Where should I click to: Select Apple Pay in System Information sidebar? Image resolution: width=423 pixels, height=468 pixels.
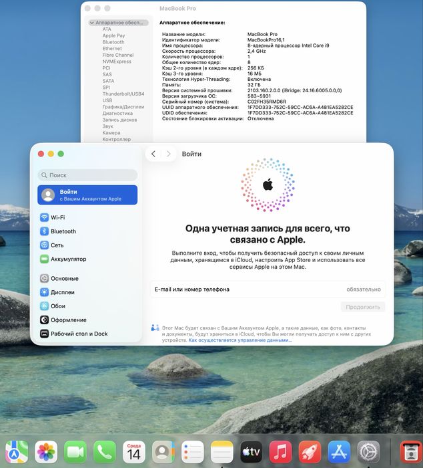[113, 35]
